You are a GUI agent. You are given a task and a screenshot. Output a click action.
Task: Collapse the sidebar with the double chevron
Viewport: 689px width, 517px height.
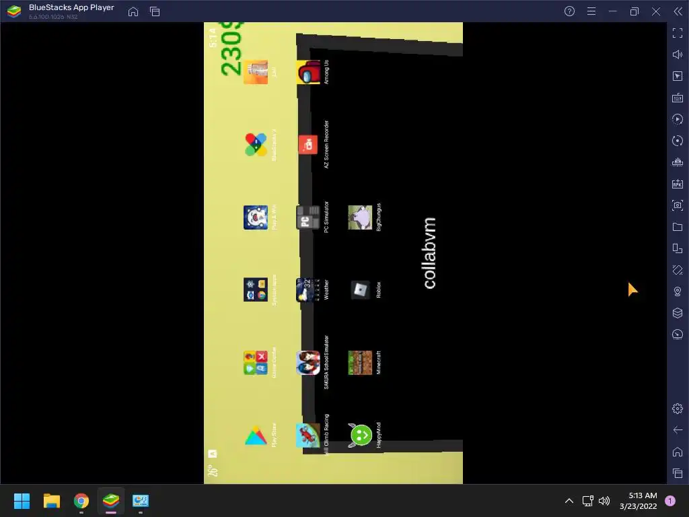click(x=678, y=11)
